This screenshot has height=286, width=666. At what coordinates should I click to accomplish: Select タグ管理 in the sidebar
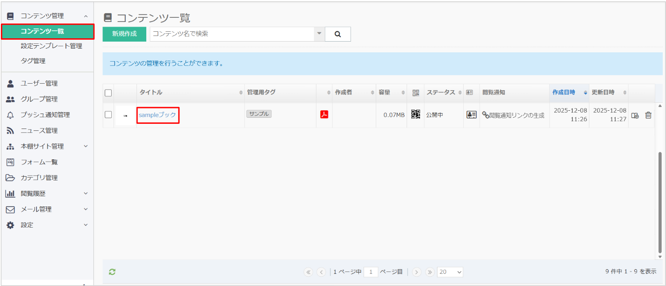click(x=33, y=61)
